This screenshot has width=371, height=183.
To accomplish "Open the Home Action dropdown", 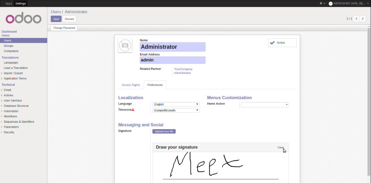I will pyautogui.click(x=264, y=105).
